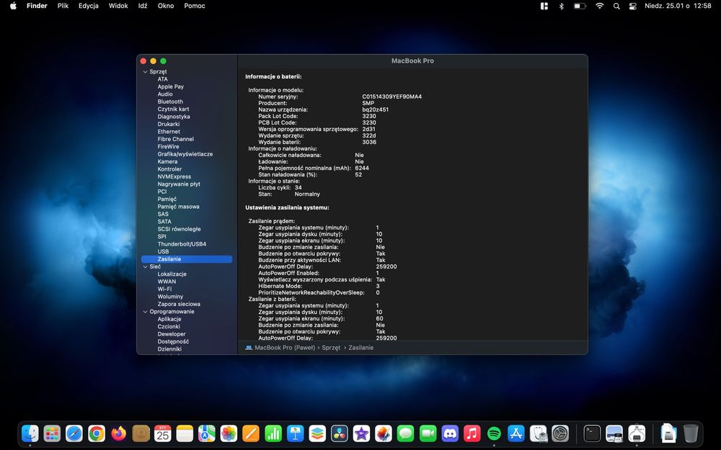721x450 pixels.
Task: Click Zasilanie in the path bar
Action: pos(361,348)
